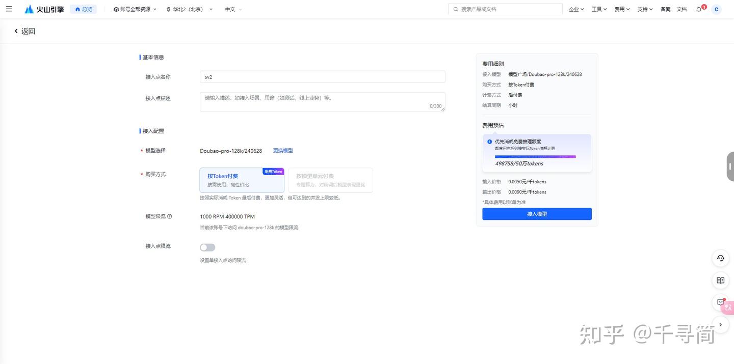Expand the floating toolbar chevron

(x=720, y=324)
